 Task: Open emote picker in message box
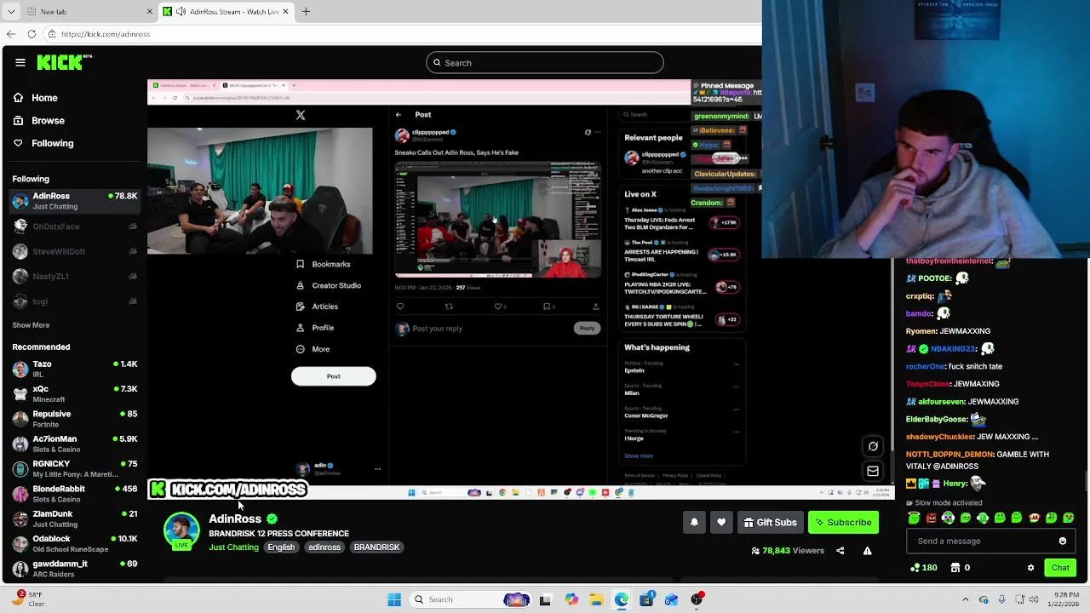tap(1063, 541)
